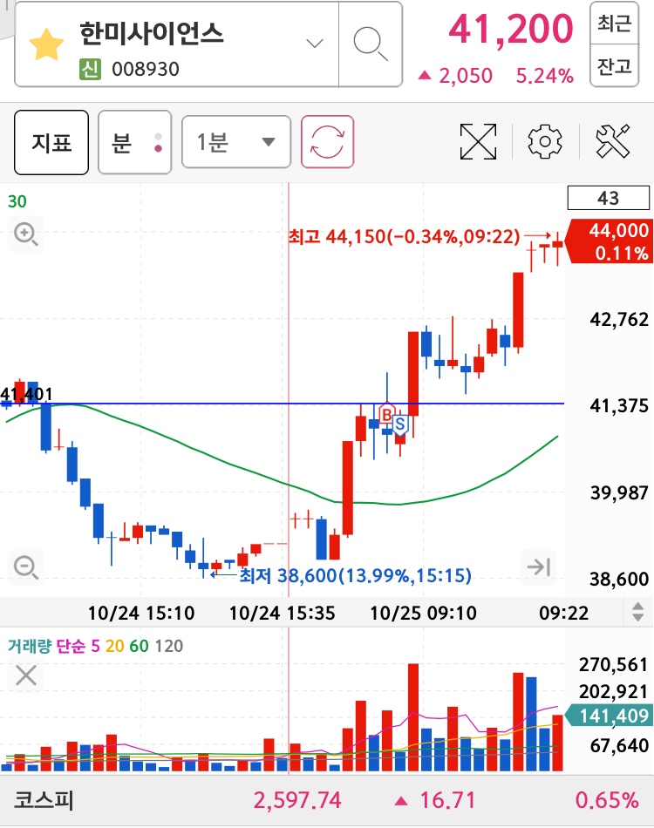Click the refresh chart icon
The height and width of the screenshot is (828, 654).
click(327, 141)
